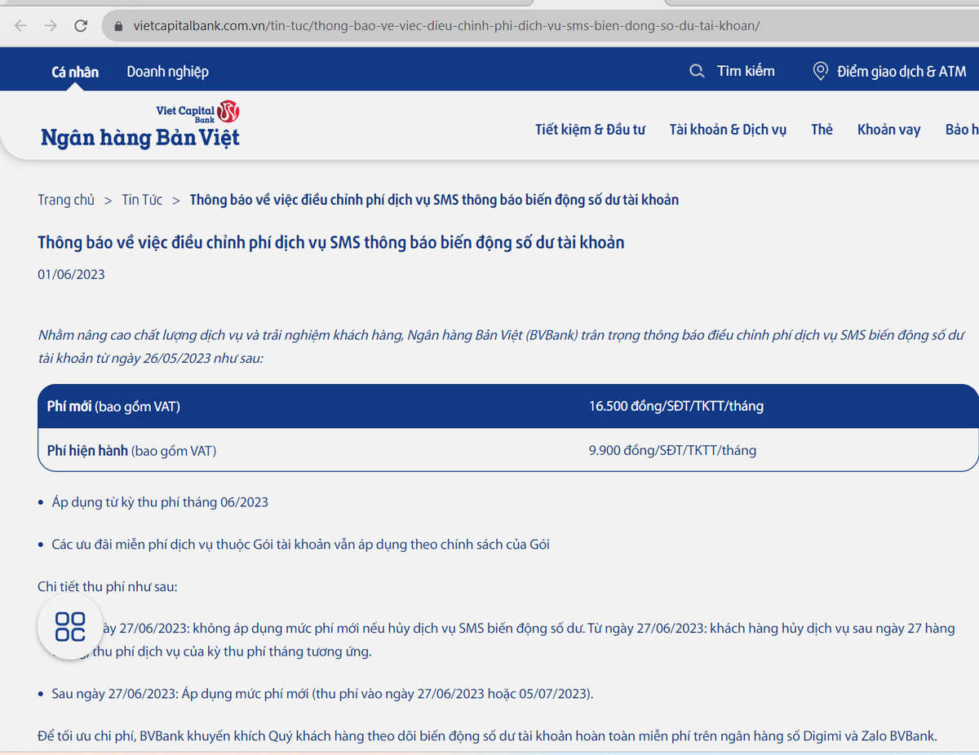
Task: Click the location pin for branches and ATMs
Action: (x=820, y=71)
